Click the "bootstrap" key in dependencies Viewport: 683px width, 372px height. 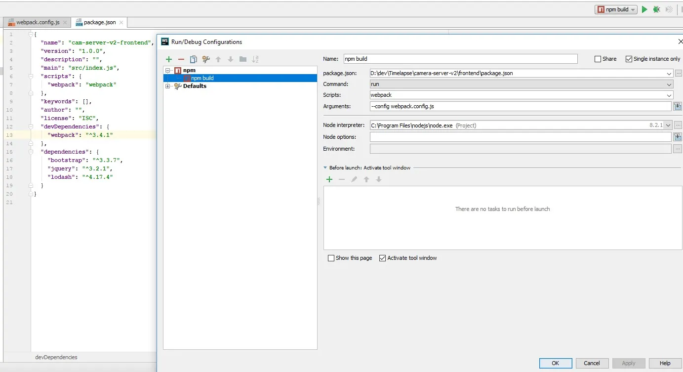click(x=67, y=161)
